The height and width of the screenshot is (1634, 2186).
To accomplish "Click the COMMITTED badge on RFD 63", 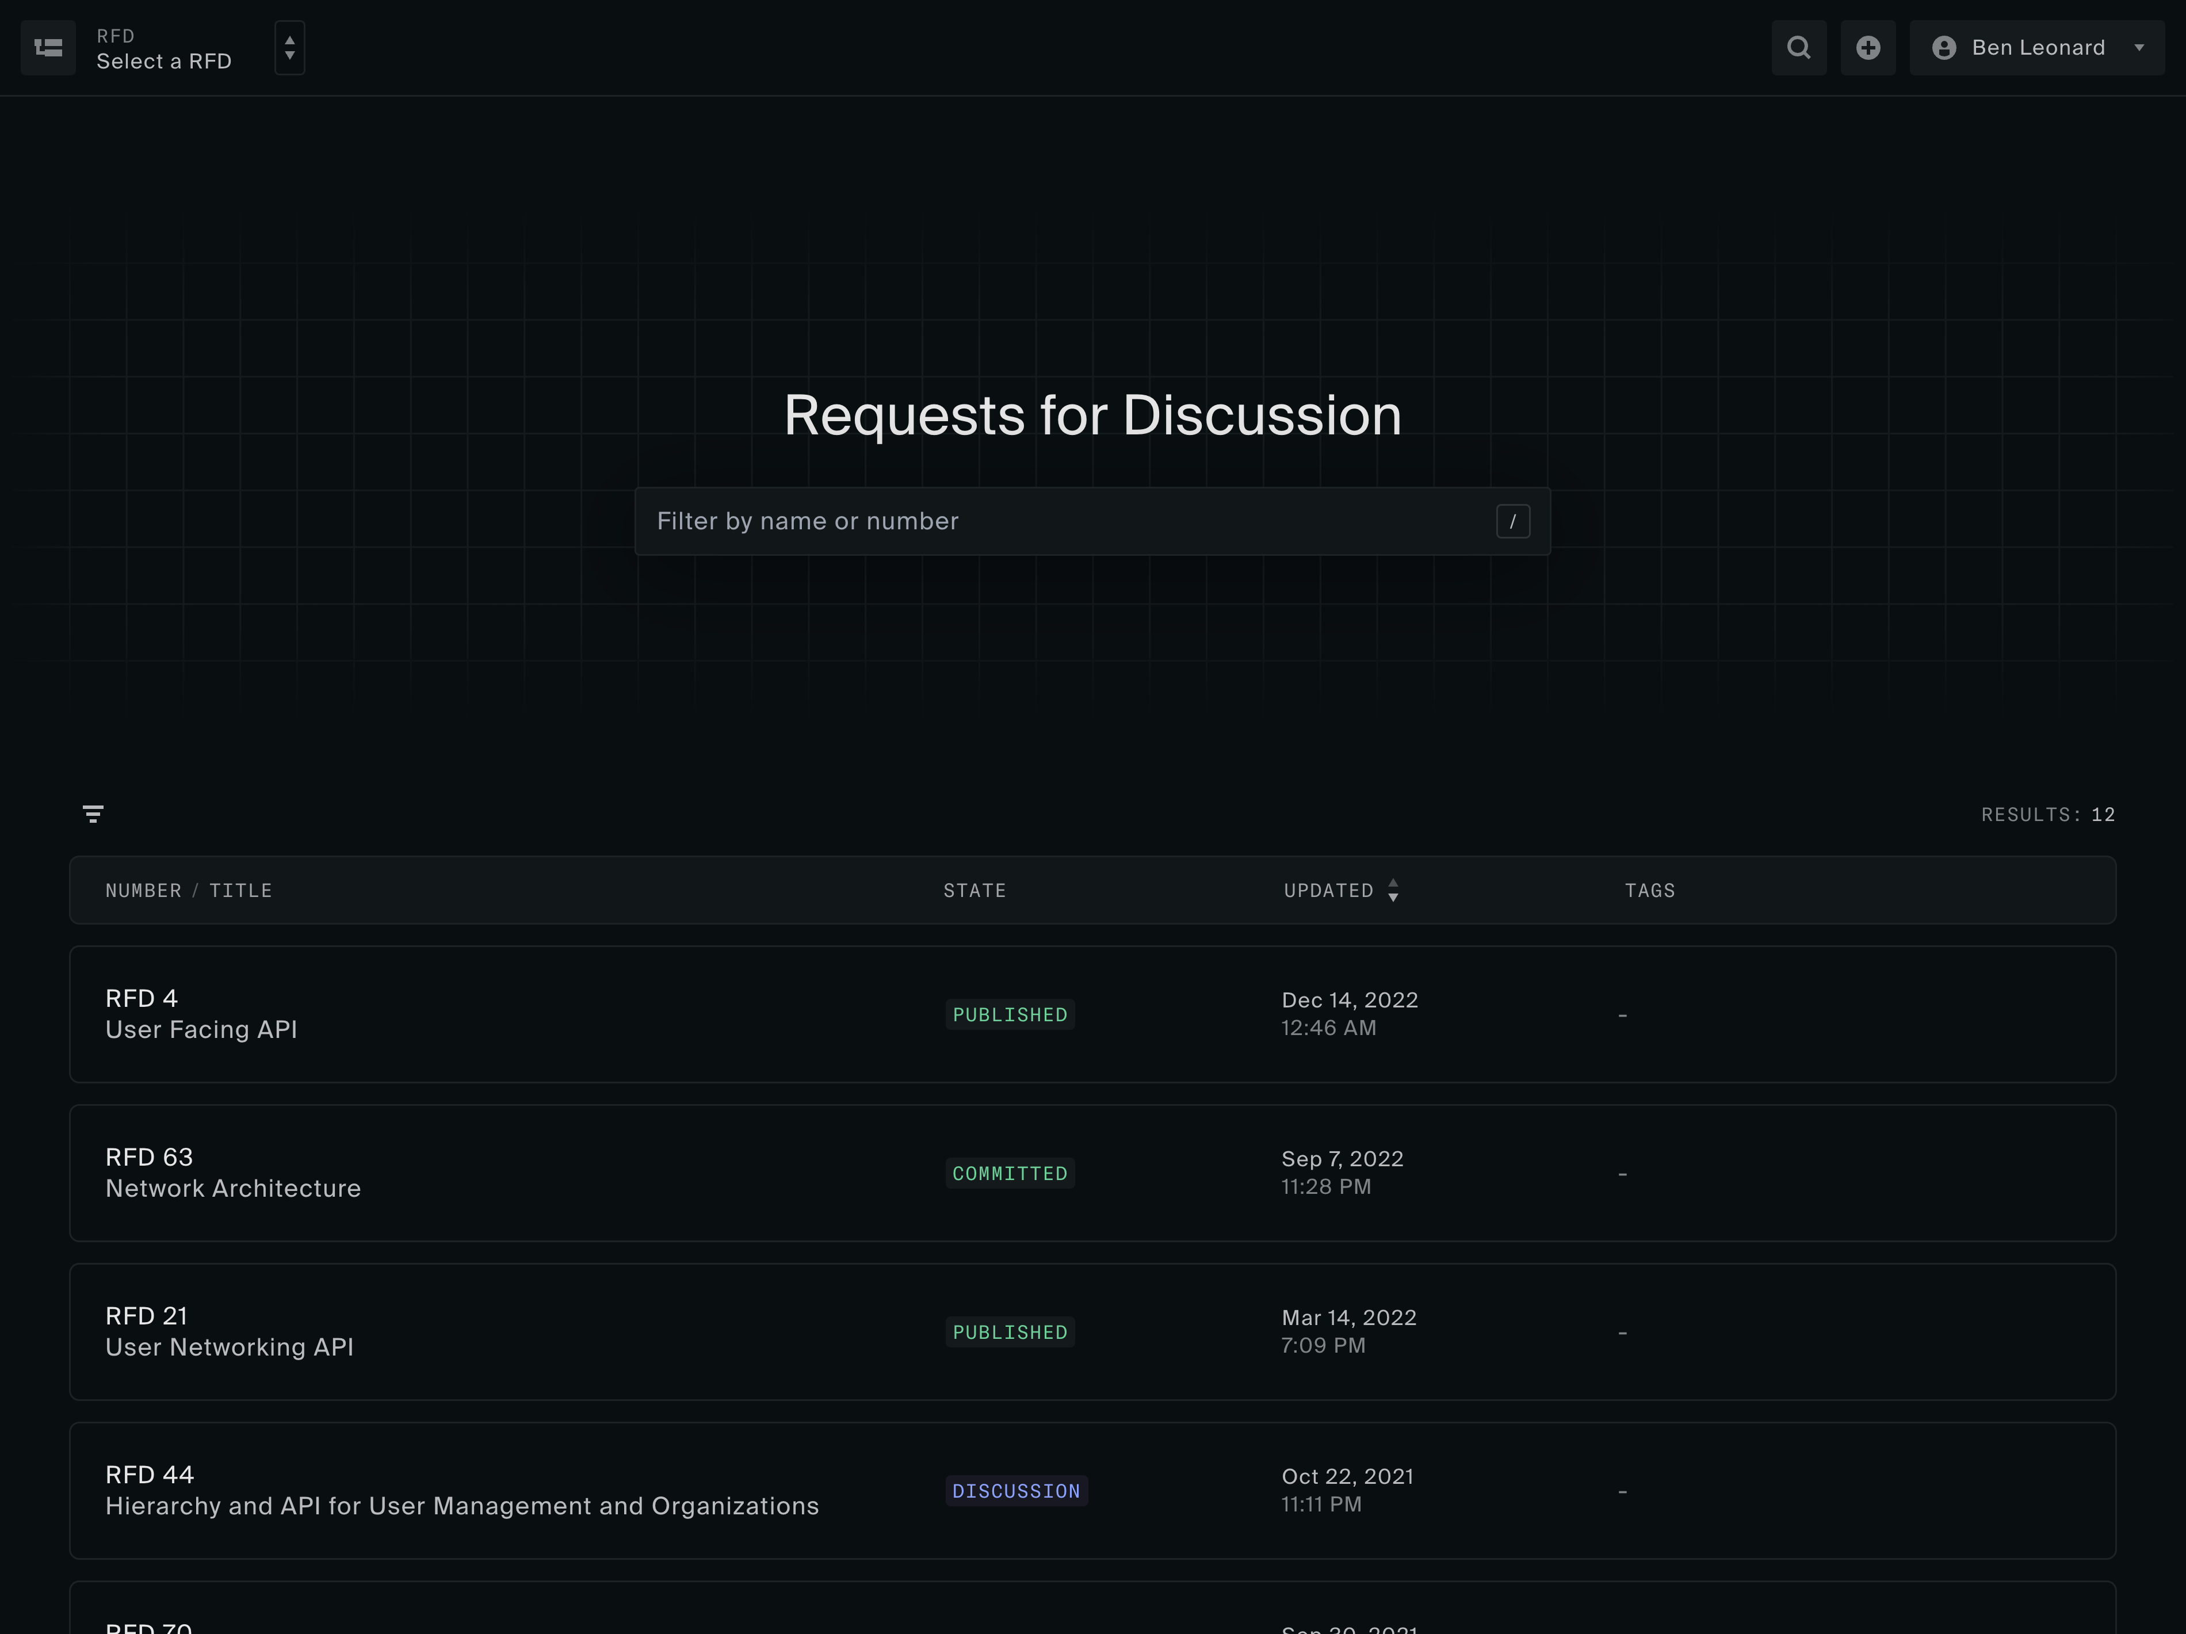I will tap(1009, 1173).
